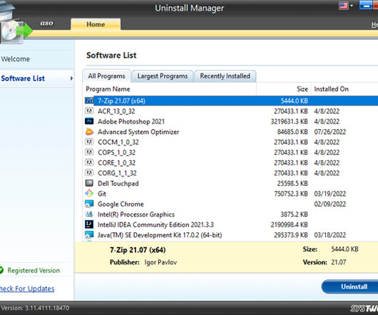Open the Welcome sidebar item
The width and height of the screenshot is (378, 315).
click(x=16, y=59)
